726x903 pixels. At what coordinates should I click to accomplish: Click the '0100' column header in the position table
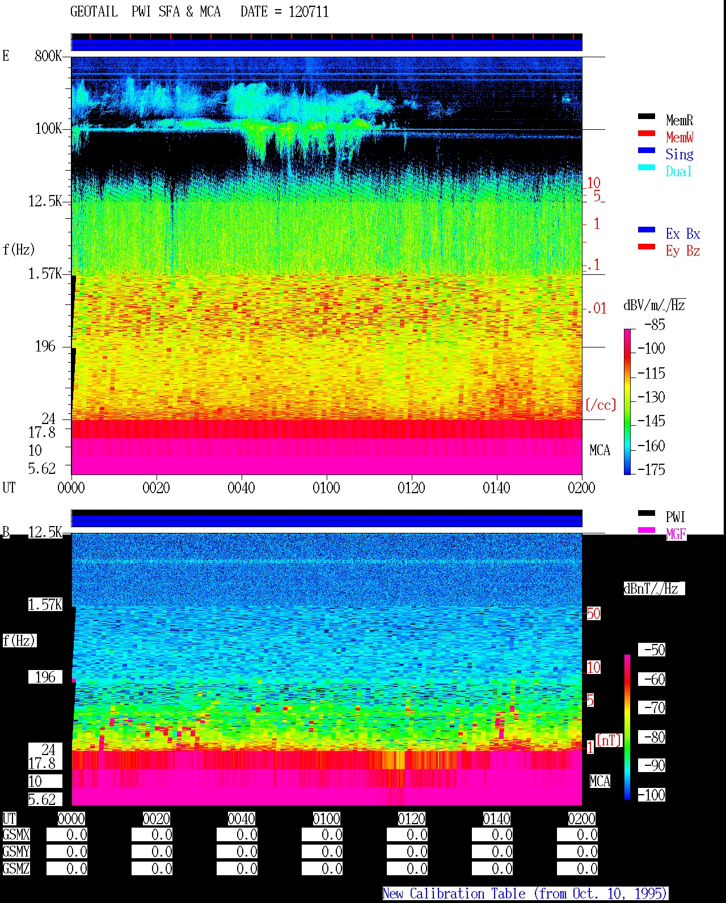(326, 819)
